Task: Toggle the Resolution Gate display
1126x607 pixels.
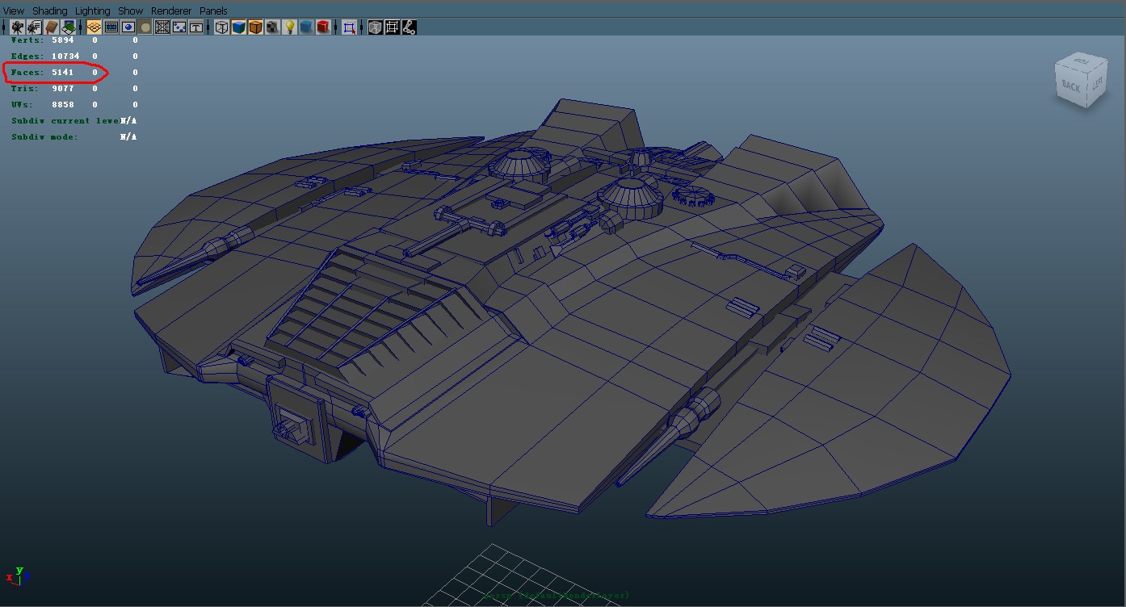Action: click(128, 27)
